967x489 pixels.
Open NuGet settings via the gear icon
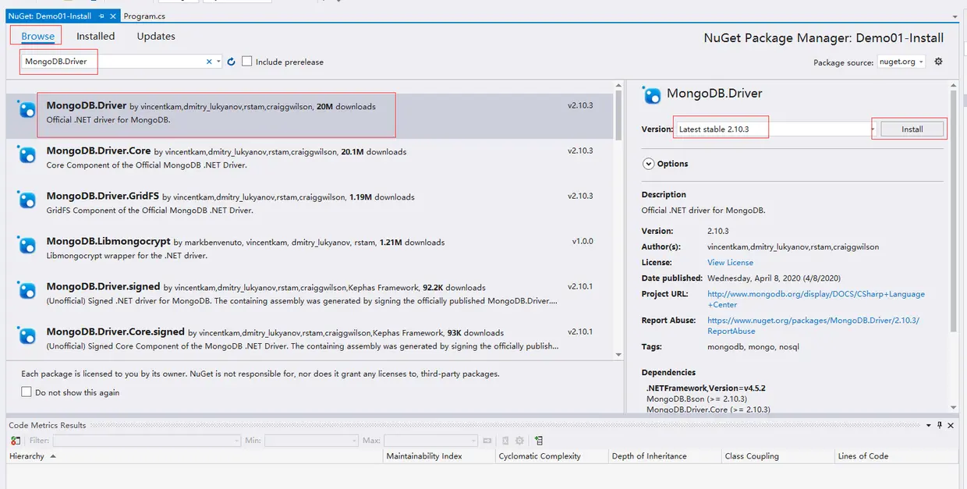(938, 62)
